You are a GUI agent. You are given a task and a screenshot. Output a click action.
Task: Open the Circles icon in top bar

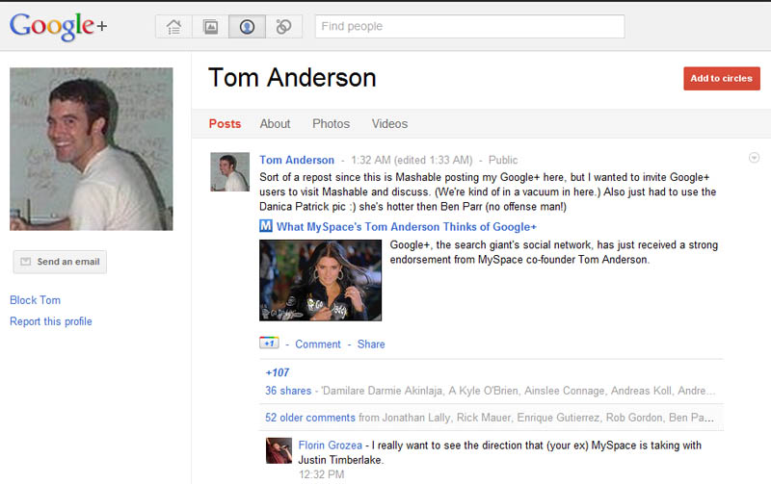[283, 27]
